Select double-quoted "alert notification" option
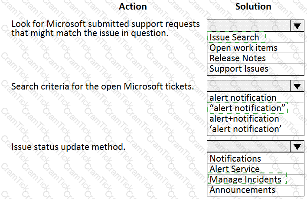 pyautogui.click(x=255, y=108)
